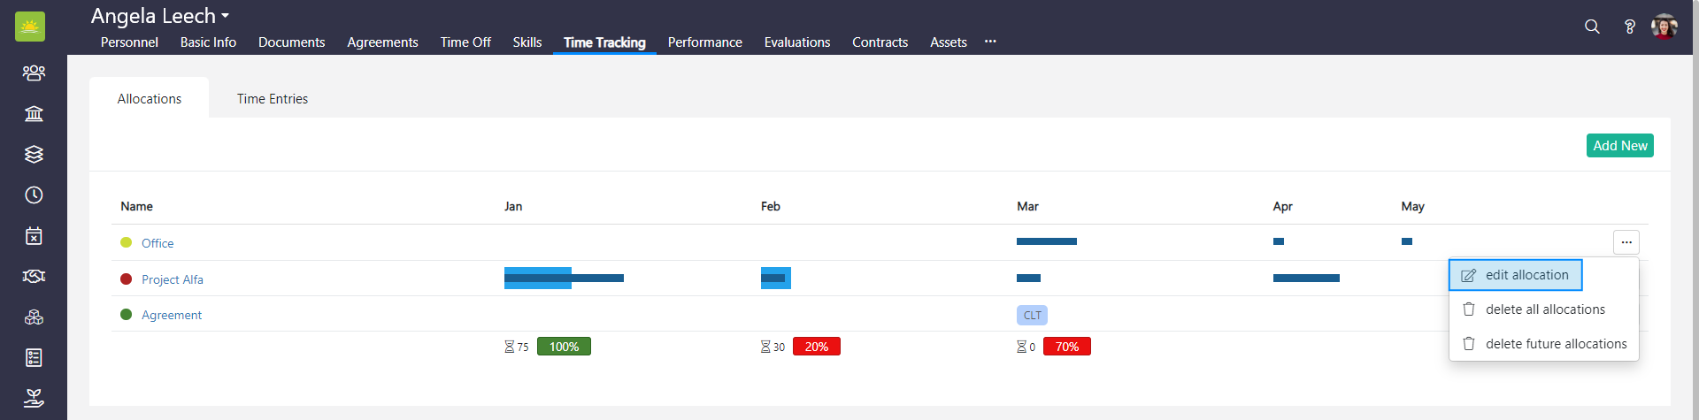The height and width of the screenshot is (420, 1699).
Task: Click the help question mark icon
Action: tap(1629, 27)
